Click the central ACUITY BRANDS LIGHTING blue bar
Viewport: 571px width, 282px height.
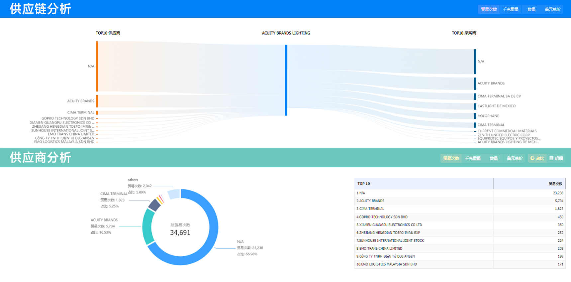(x=286, y=80)
